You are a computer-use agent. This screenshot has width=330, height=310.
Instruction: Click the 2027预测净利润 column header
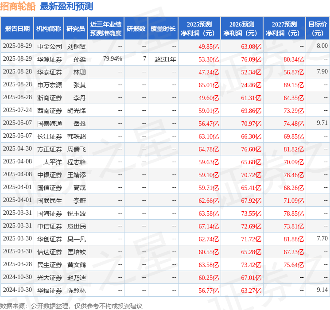284,28
